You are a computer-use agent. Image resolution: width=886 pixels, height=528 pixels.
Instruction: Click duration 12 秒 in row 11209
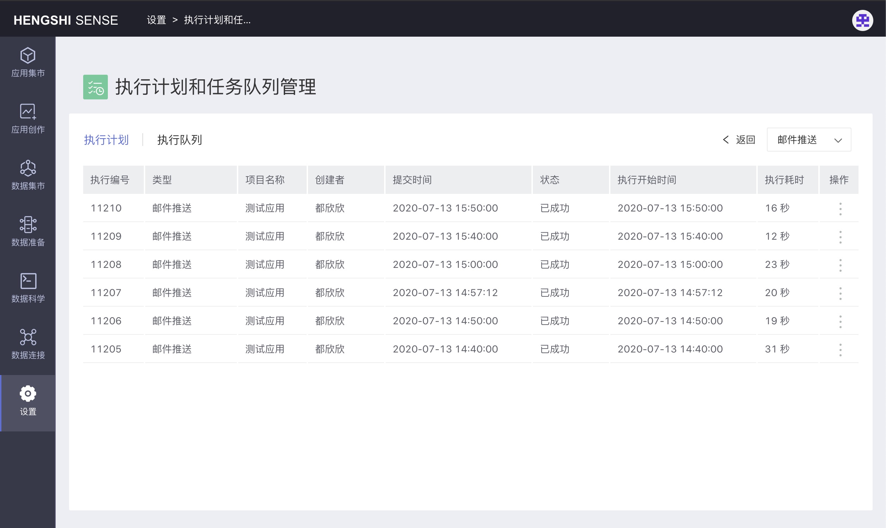(777, 236)
